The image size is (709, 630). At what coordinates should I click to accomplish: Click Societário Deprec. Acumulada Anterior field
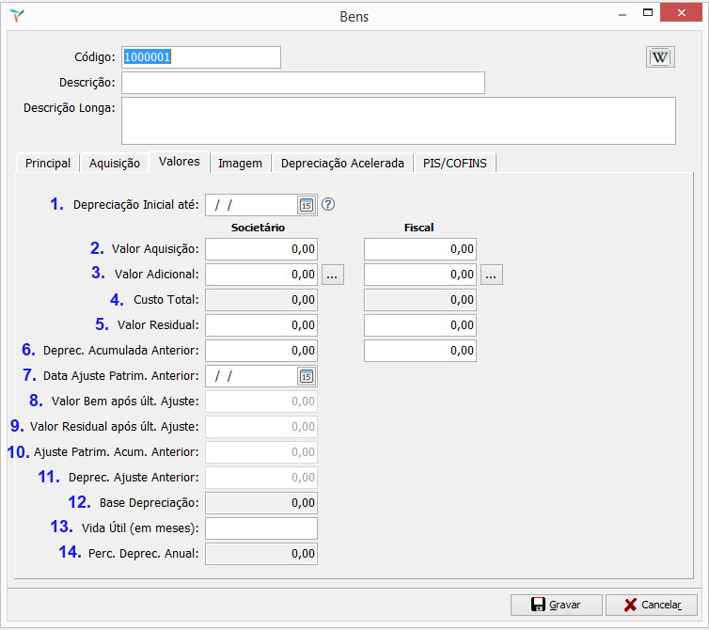click(261, 351)
